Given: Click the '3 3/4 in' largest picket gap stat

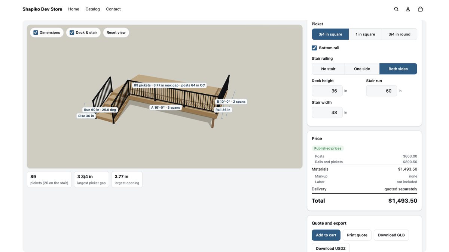Looking at the screenshot, I should tap(92, 180).
